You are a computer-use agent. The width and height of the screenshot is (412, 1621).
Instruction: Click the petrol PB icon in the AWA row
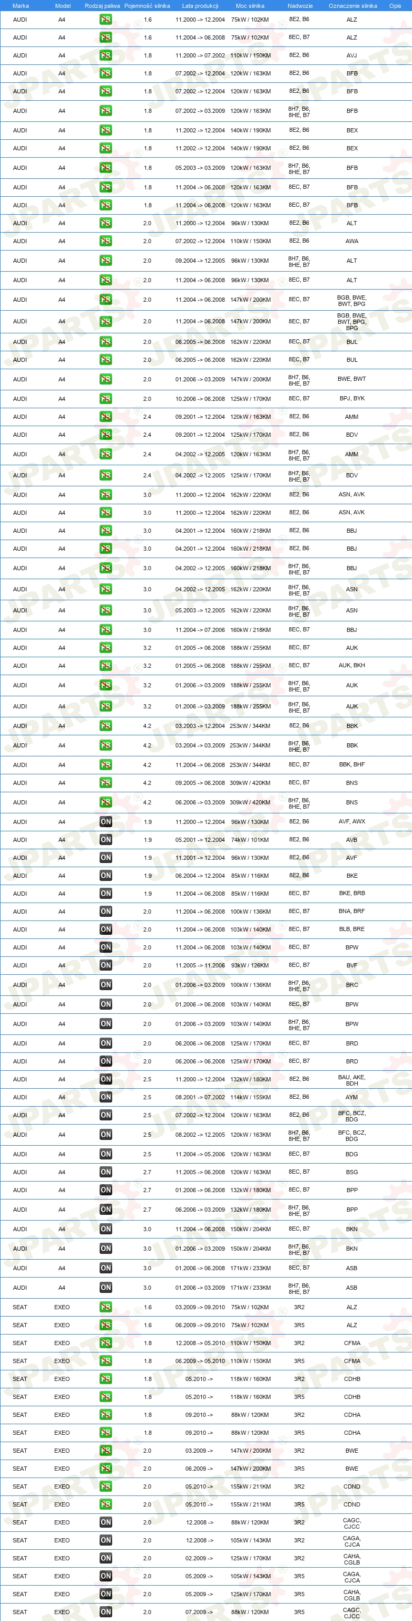click(105, 241)
